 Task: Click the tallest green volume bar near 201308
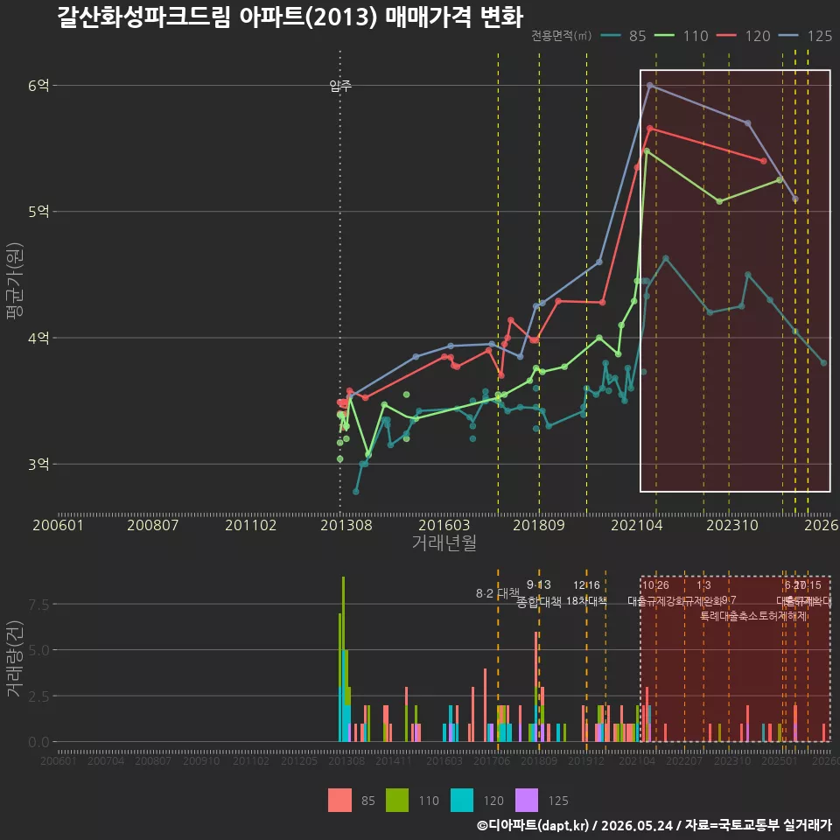click(x=343, y=613)
